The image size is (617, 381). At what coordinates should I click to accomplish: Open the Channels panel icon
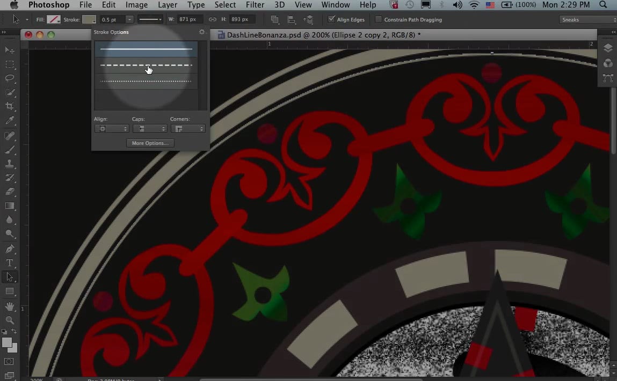click(608, 63)
